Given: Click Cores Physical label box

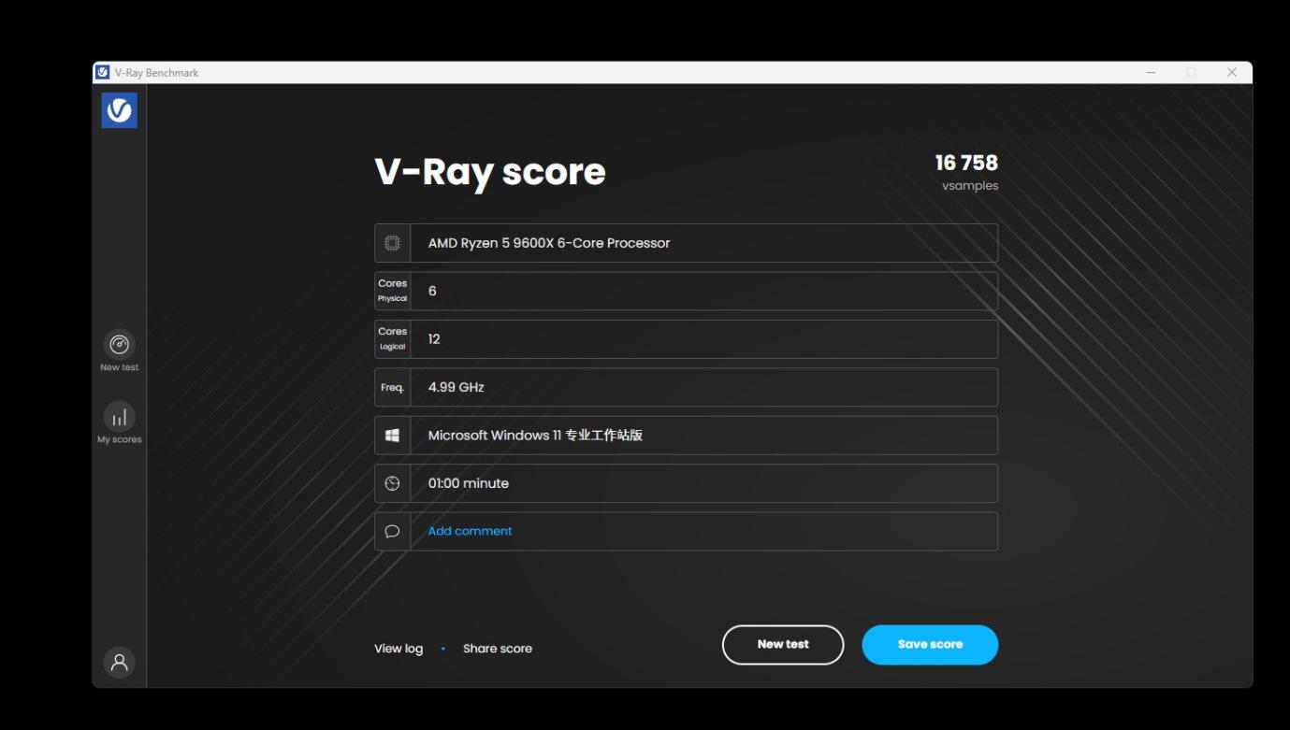Looking at the screenshot, I should pyautogui.click(x=392, y=291).
